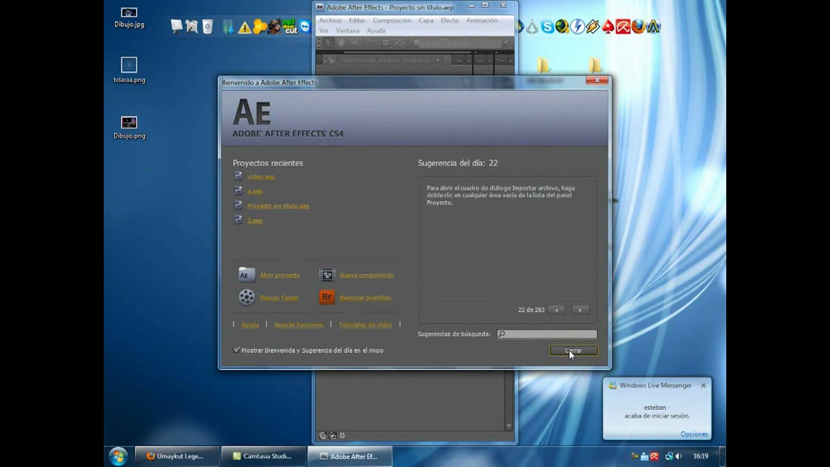Click the volume speaker icon in system tray

click(x=680, y=456)
